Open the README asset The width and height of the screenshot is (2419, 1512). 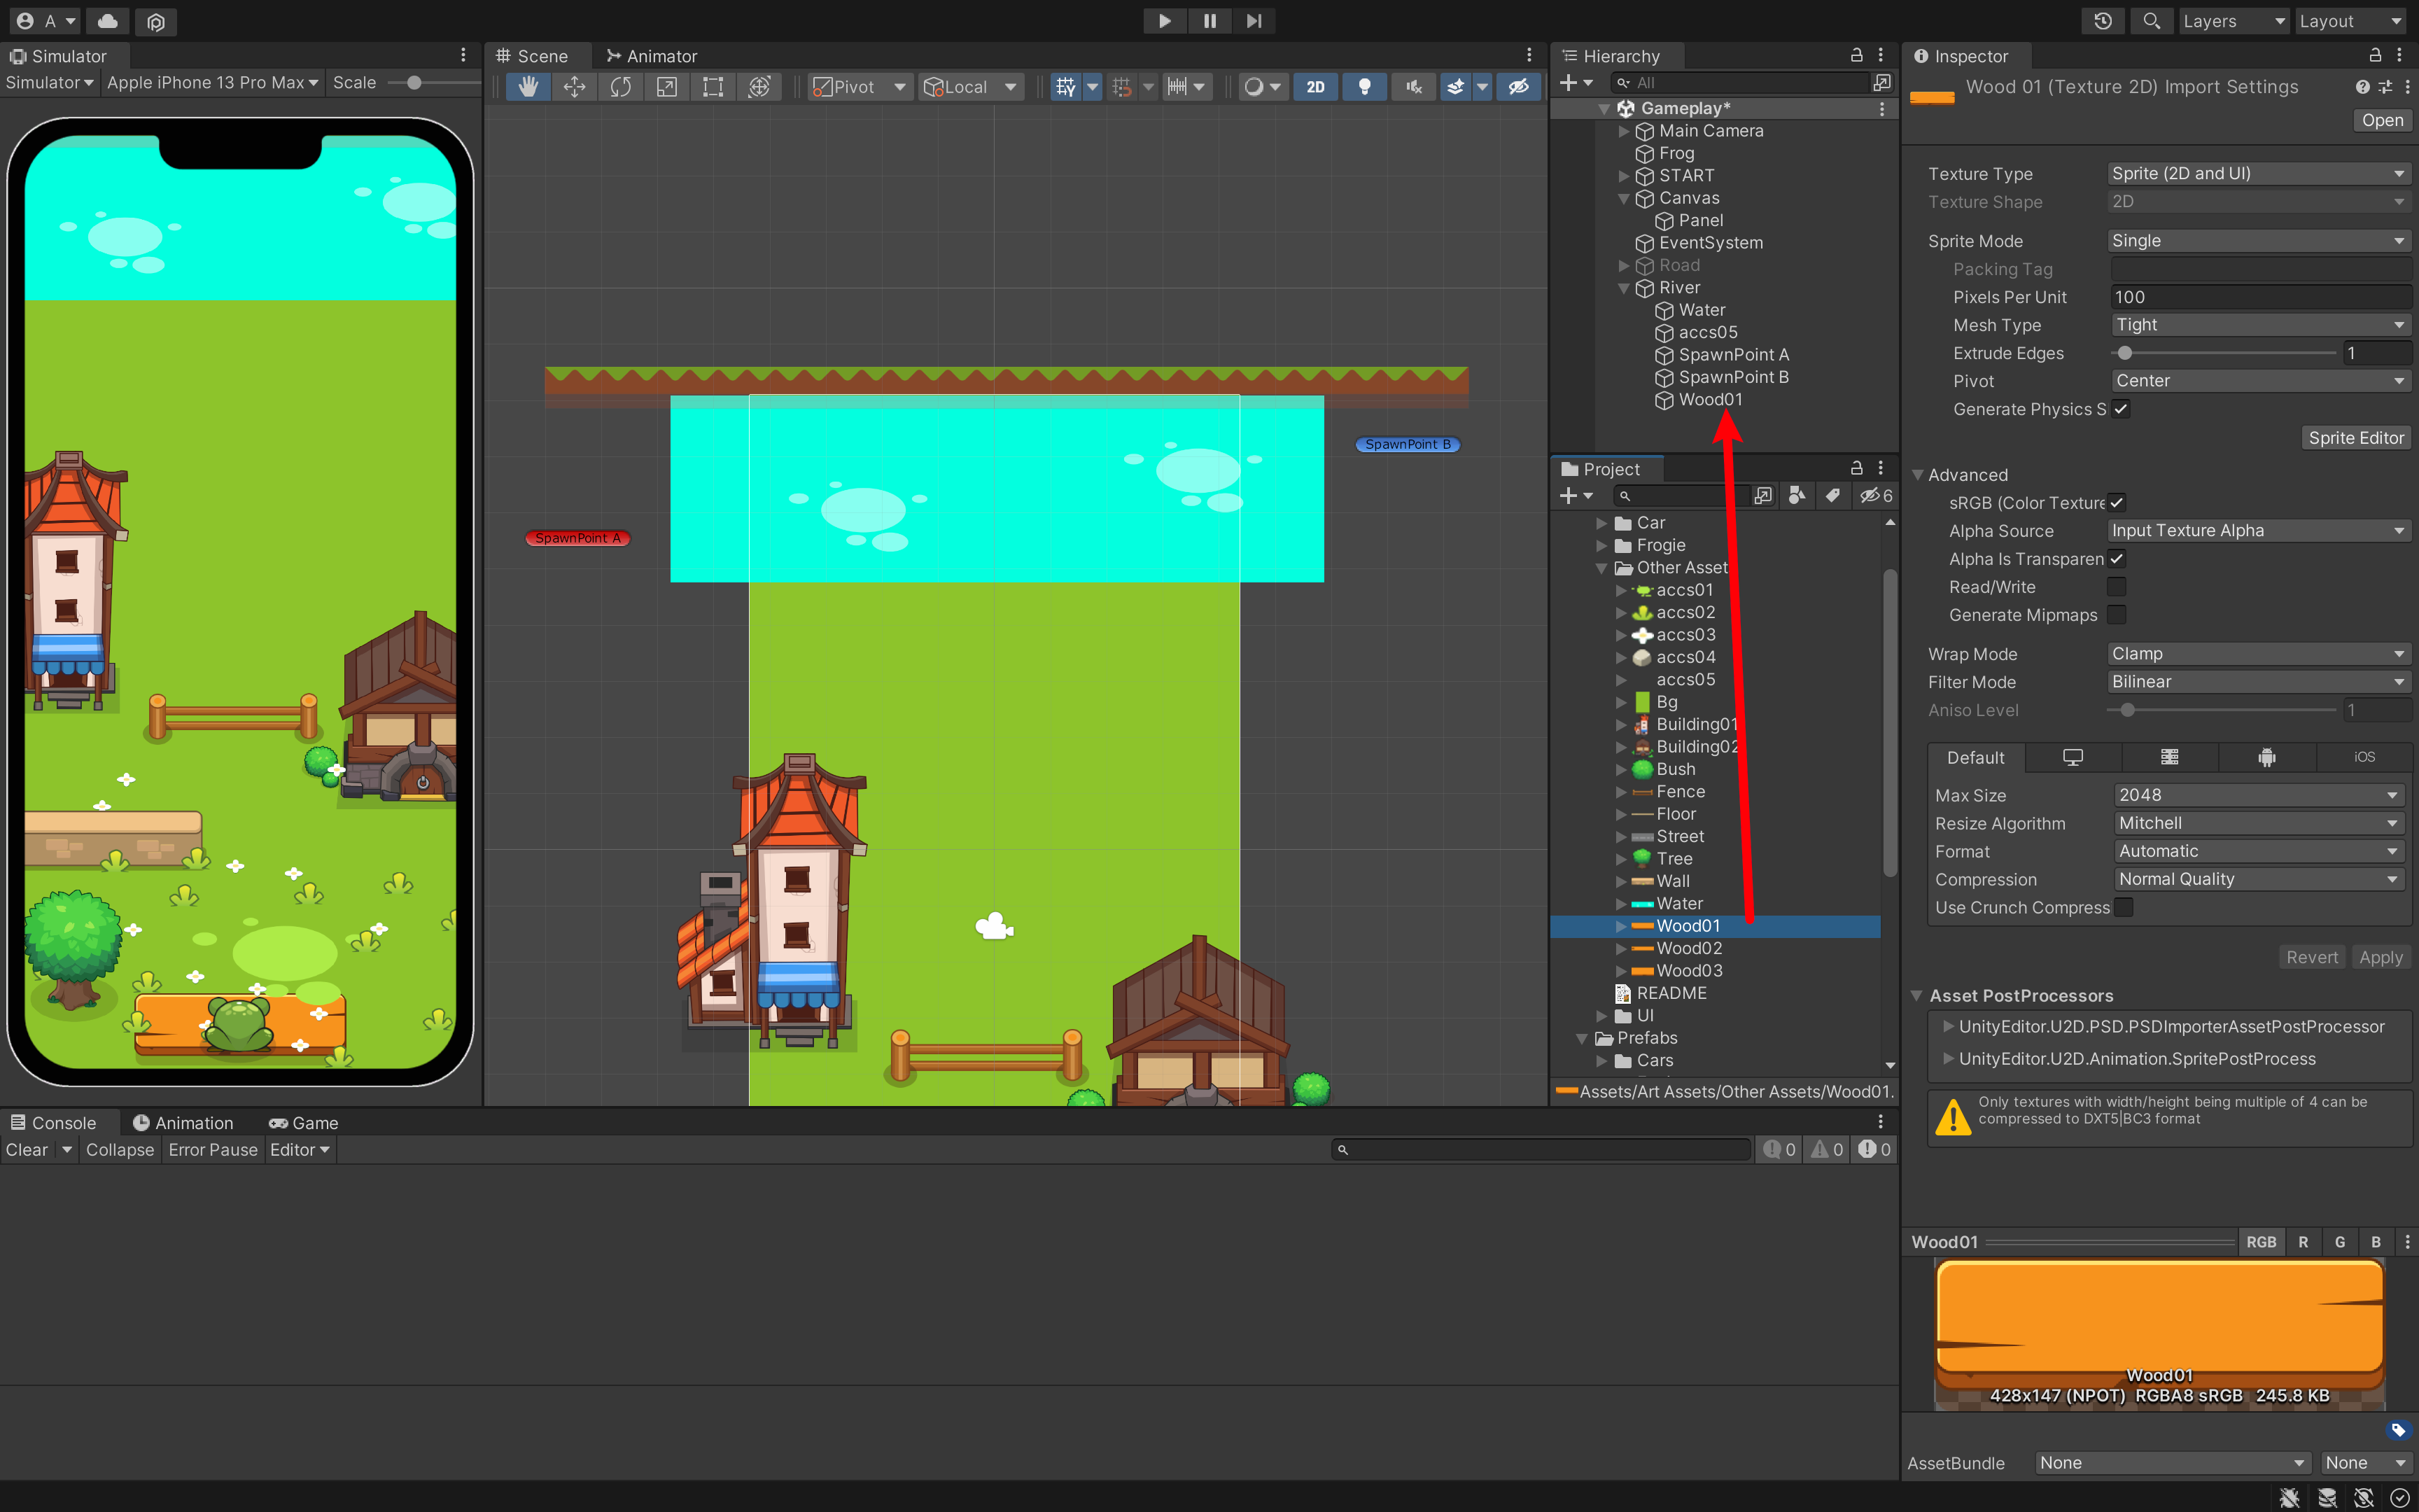1671,993
